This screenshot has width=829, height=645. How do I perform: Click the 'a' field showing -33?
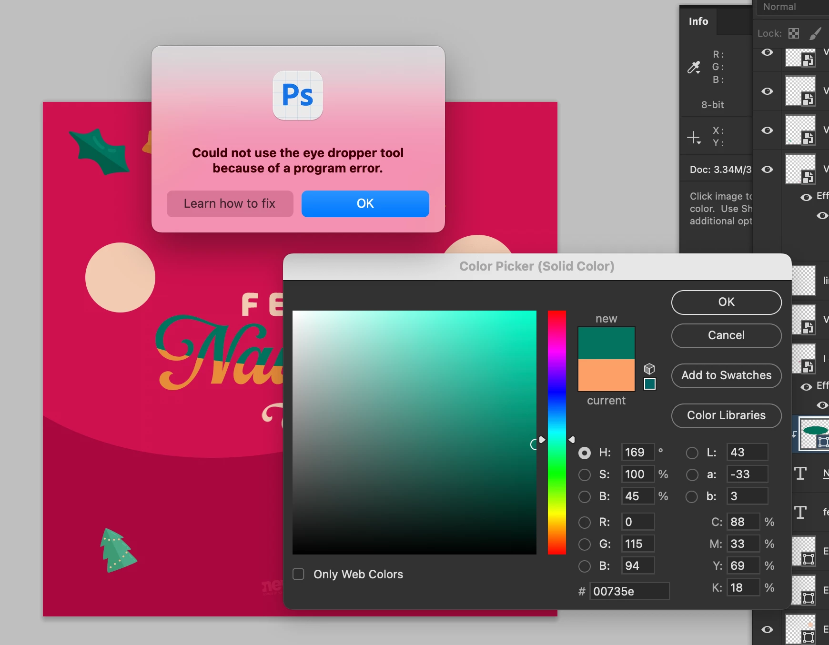pos(747,474)
